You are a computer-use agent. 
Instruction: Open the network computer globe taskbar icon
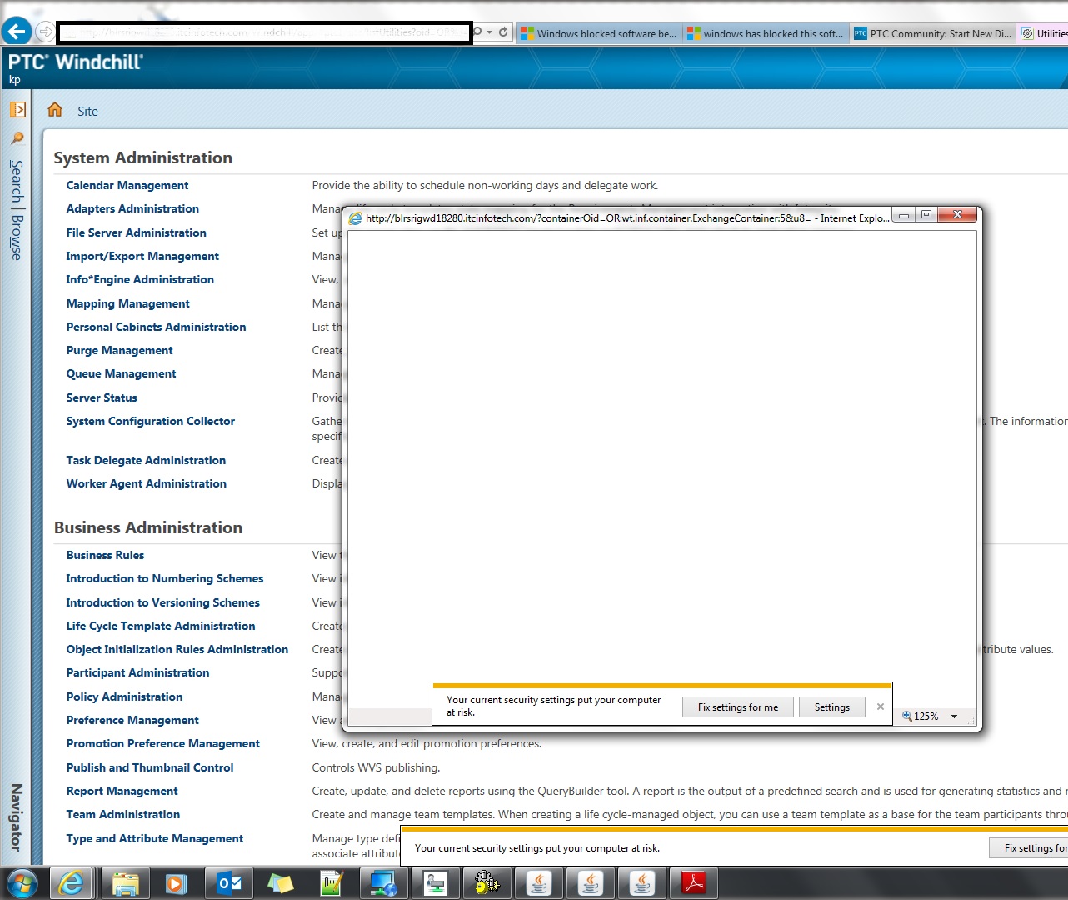coord(384,883)
